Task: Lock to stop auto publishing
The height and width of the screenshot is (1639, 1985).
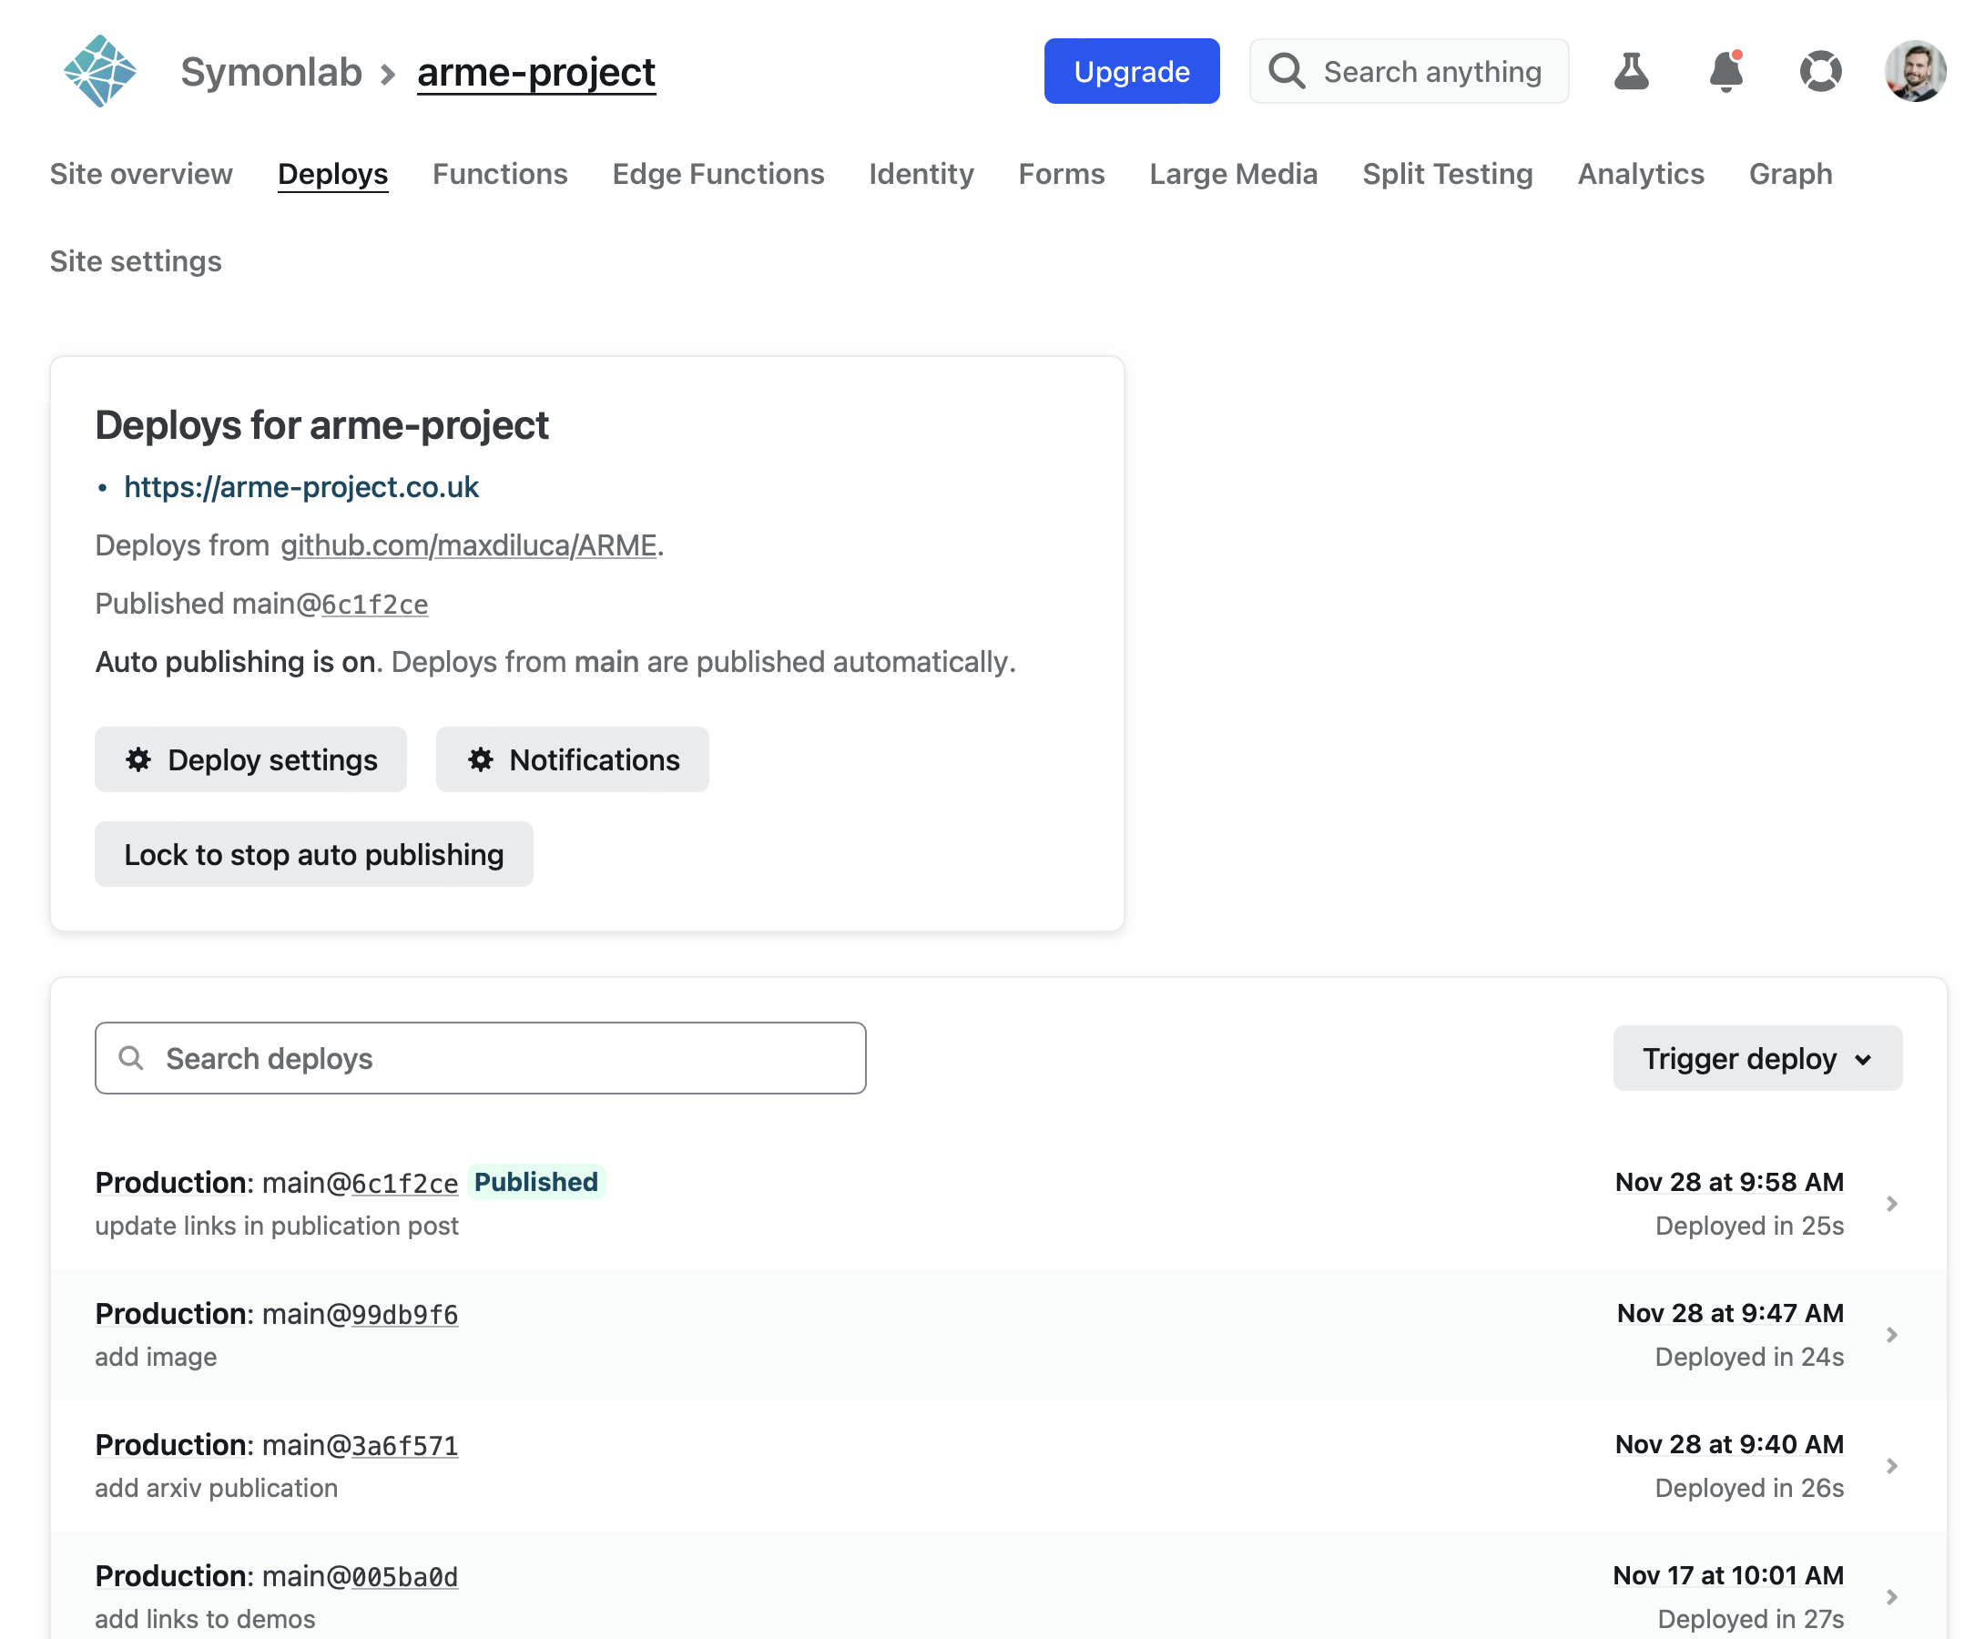Action: (x=313, y=853)
